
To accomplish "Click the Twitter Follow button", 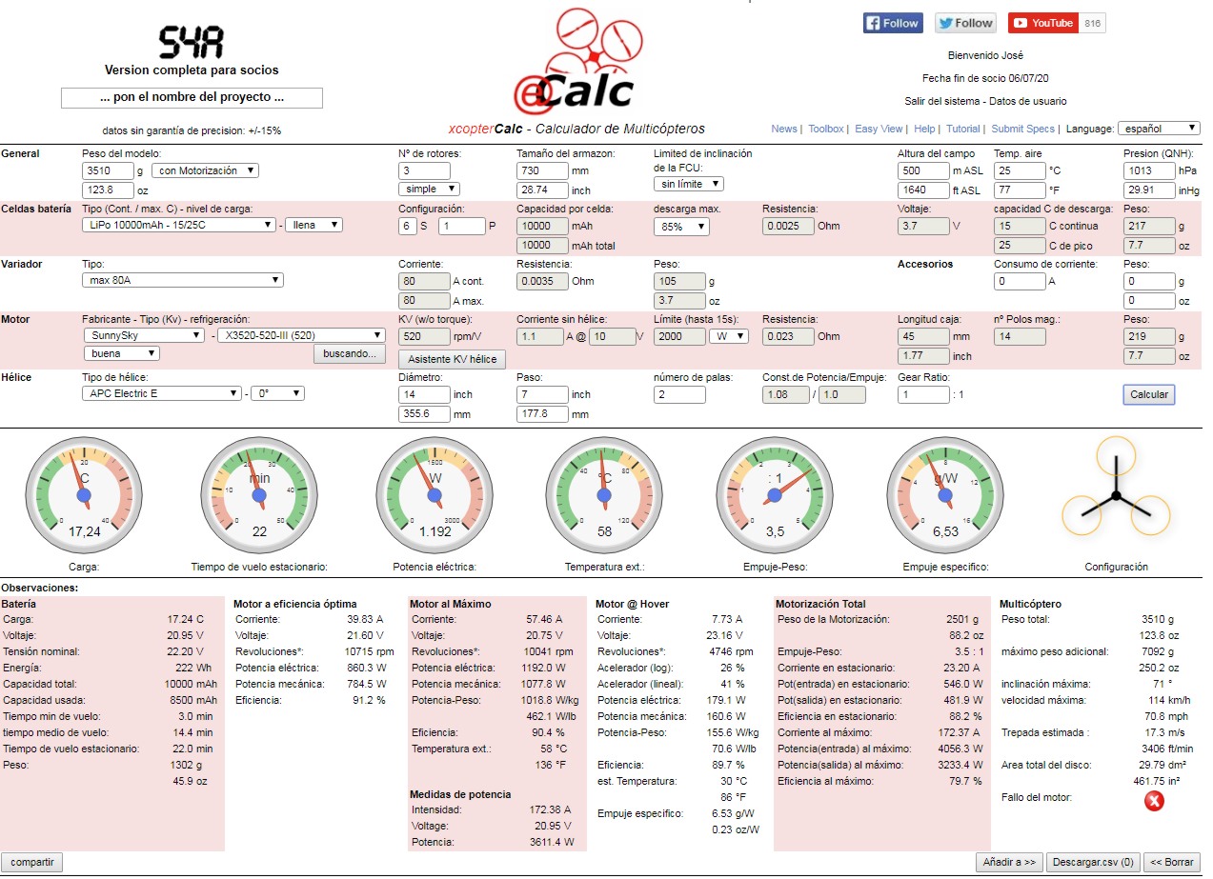I will click(x=964, y=23).
